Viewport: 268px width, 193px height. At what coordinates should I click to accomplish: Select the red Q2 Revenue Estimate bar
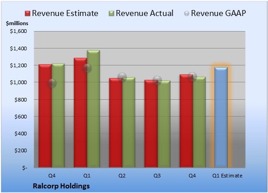tap(116, 123)
